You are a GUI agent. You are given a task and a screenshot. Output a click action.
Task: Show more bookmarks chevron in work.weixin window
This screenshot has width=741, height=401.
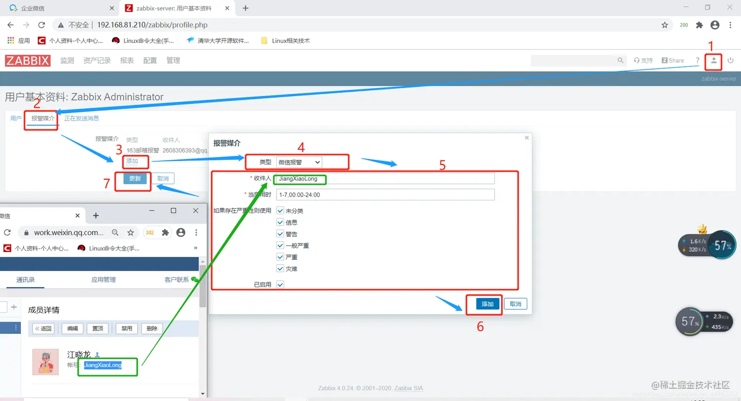click(196, 248)
